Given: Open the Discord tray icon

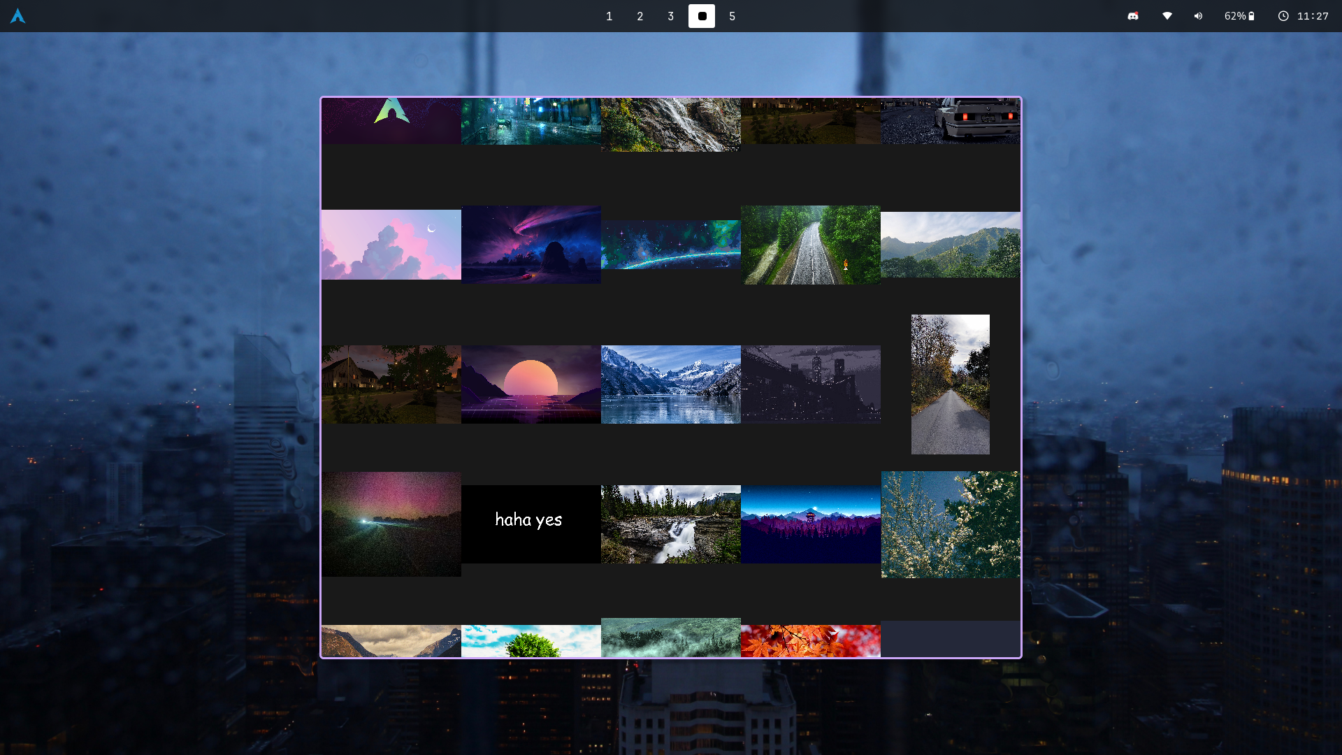Looking at the screenshot, I should [1133, 16].
